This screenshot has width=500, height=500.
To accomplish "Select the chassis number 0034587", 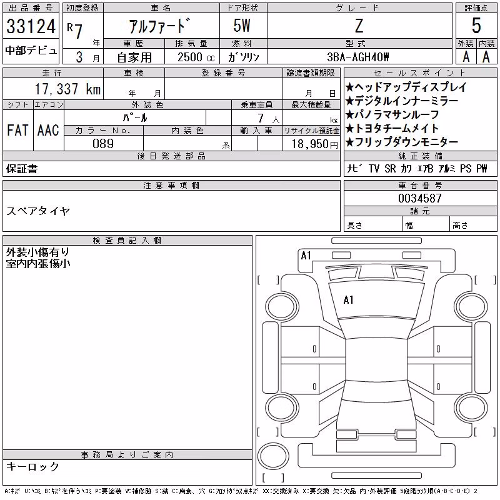I will (420, 198).
